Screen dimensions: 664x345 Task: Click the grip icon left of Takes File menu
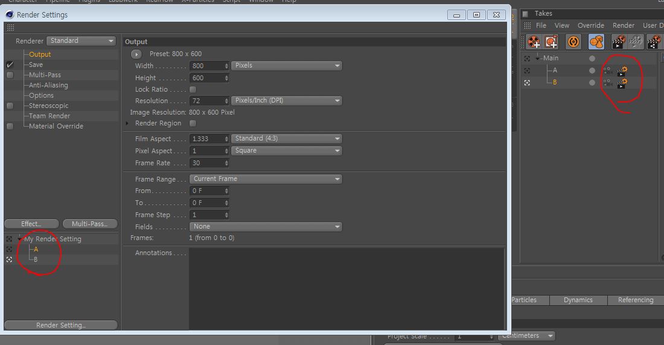pyautogui.click(x=527, y=26)
